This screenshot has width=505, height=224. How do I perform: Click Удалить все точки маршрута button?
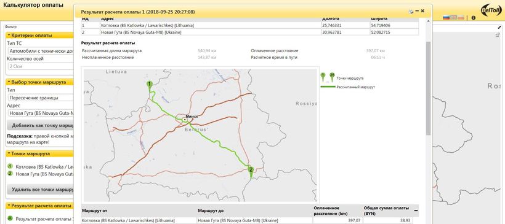pyautogui.click(x=41, y=190)
